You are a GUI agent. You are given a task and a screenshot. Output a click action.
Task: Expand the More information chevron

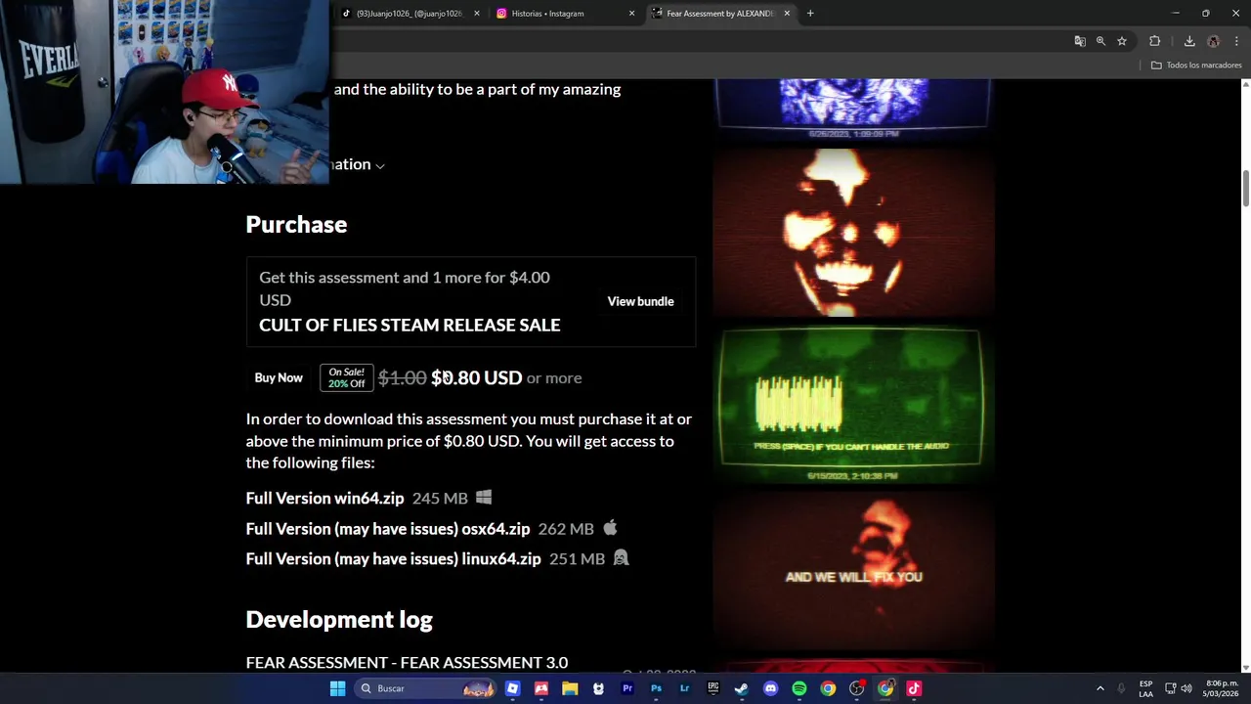[380, 165]
